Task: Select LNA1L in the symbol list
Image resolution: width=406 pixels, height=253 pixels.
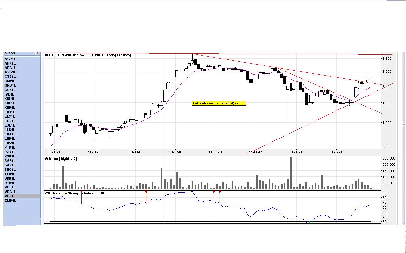Action: [10, 134]
